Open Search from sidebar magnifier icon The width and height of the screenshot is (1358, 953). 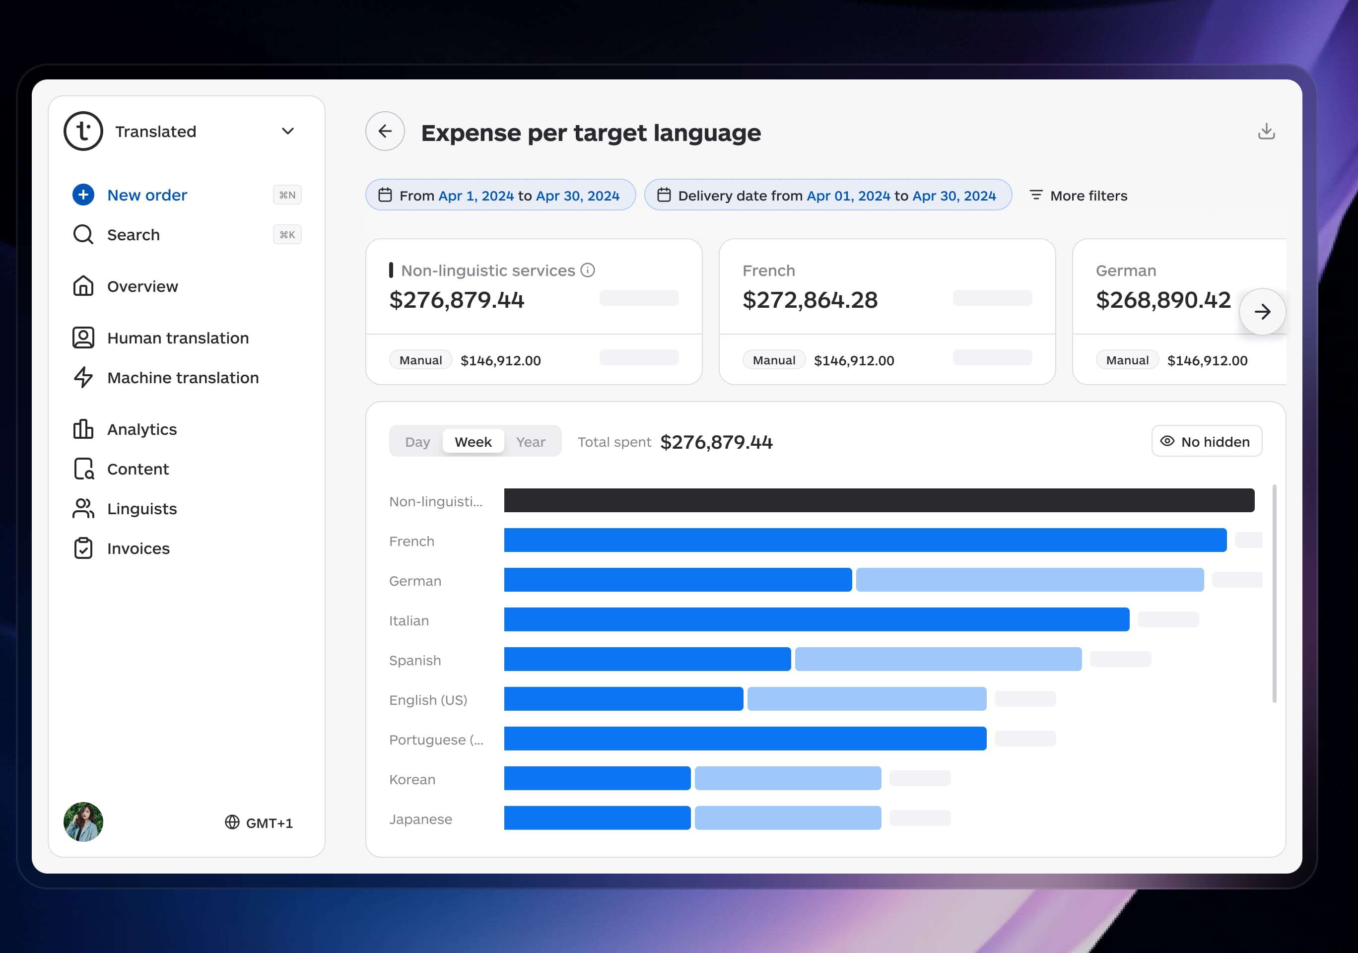[x=83, y=234]
